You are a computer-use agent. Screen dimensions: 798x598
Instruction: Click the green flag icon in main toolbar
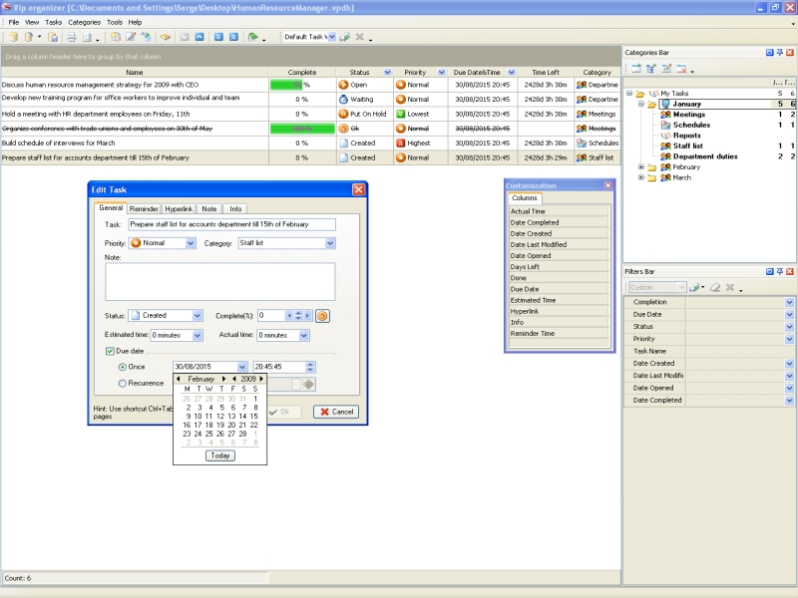pyautogui.click(x=252, y=37)
